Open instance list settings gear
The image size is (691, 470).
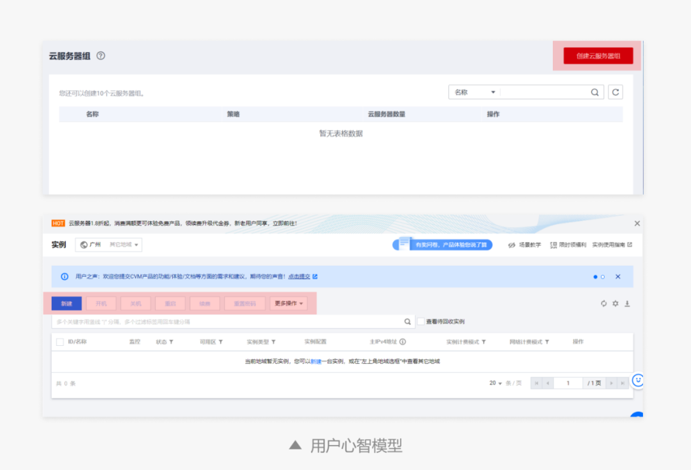(x=616, y=304)
